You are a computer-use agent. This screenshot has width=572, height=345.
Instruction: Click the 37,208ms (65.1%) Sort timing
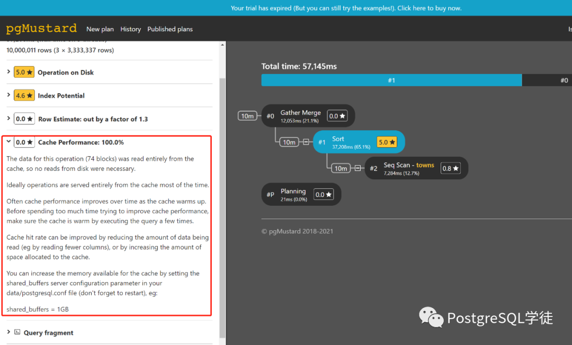point(351,147)
